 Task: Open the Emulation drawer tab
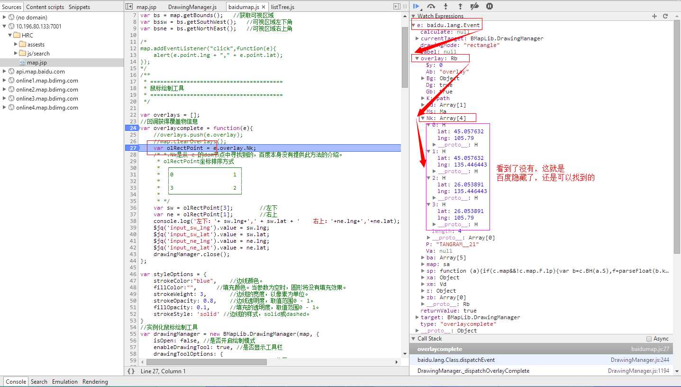[x=65, y=382]
